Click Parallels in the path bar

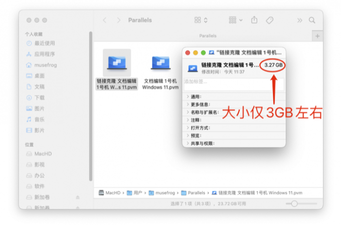coord(193,192)
